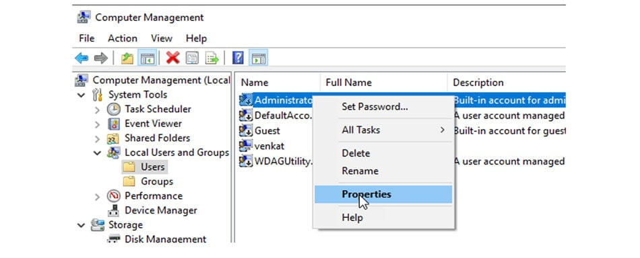The width and height of the screenshot is (640, 258).
Task: Expand the Task Scheduler node arrow
Action: pyautogui.click(x=97, y=110)
